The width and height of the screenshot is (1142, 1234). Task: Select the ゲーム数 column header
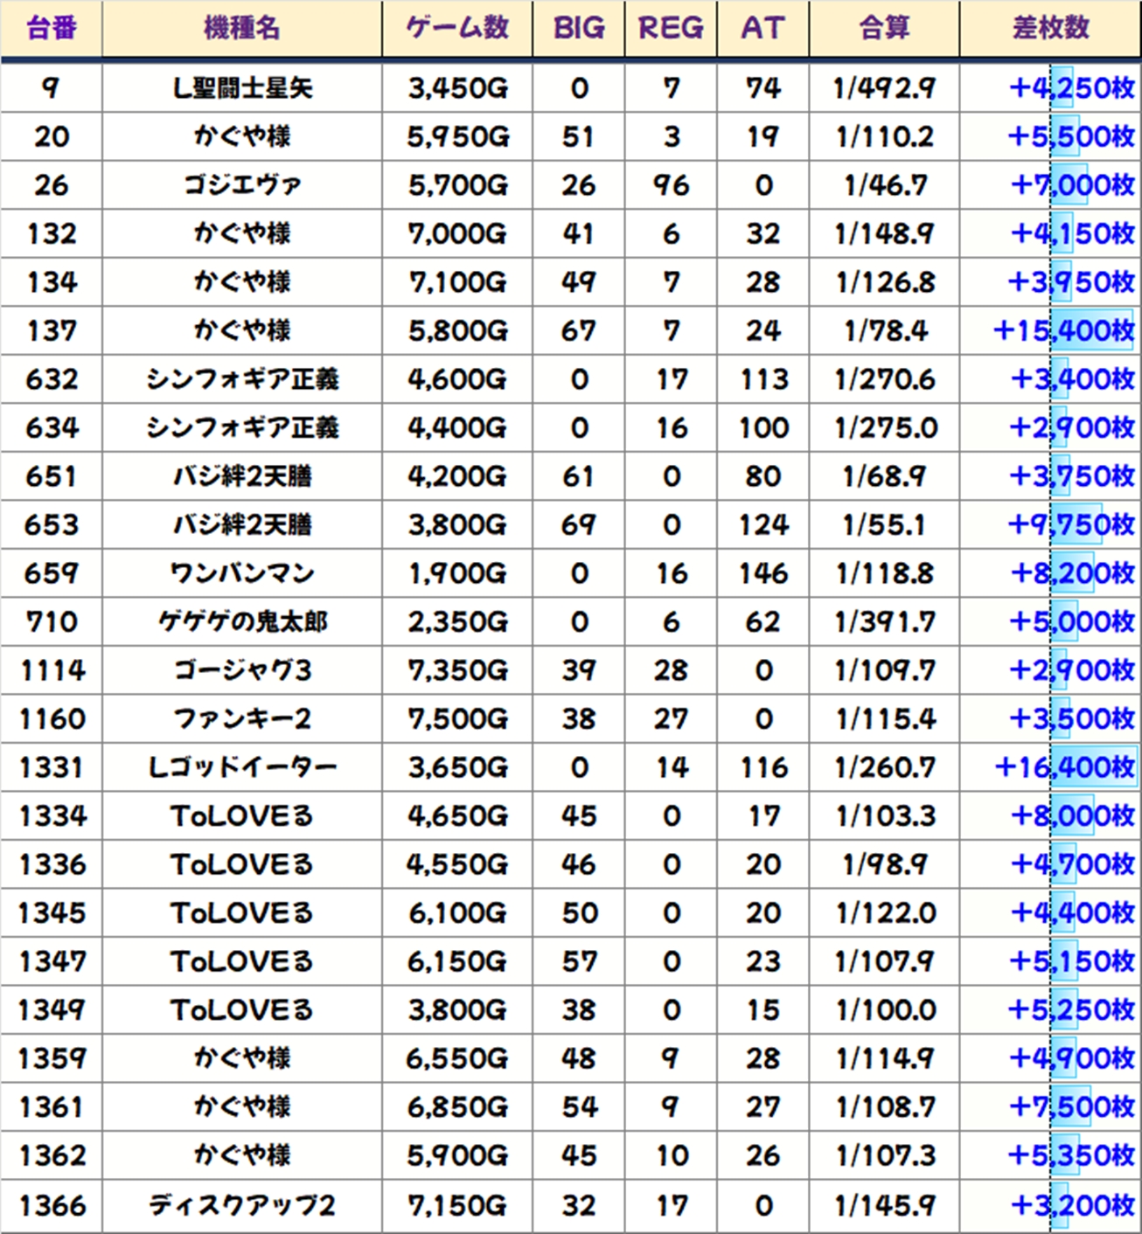(x=456, y=28)
